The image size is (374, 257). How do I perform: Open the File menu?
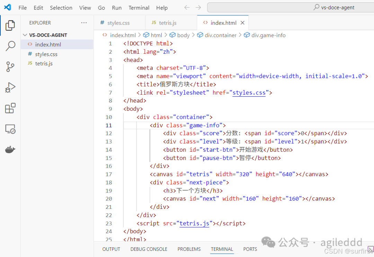click(23, 8)
